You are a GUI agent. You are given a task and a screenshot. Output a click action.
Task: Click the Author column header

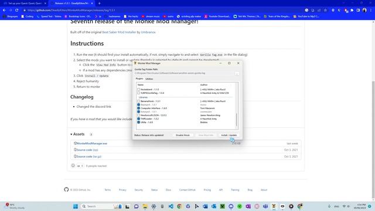(204, 84)
